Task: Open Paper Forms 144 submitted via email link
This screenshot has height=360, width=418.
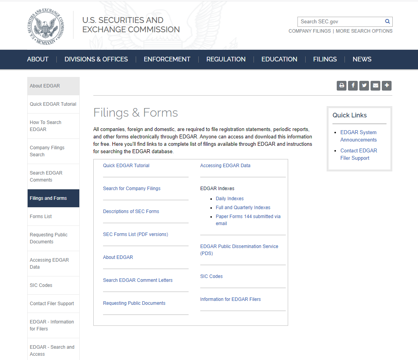Action: [248, 220]
